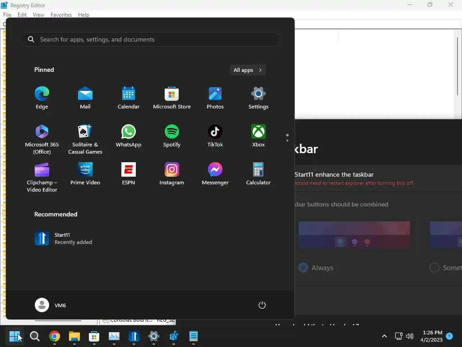The width and height of the screenshot is (462, 347).
Task: Open taskbar Search magnifier
Action: click(34, 336)
